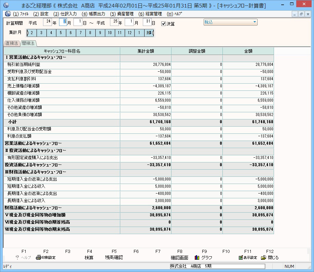The width and height of the screenshot is (314, 272).
Task: Select the 棚卸資産の増減額 row label
Action: click(24, 93)
